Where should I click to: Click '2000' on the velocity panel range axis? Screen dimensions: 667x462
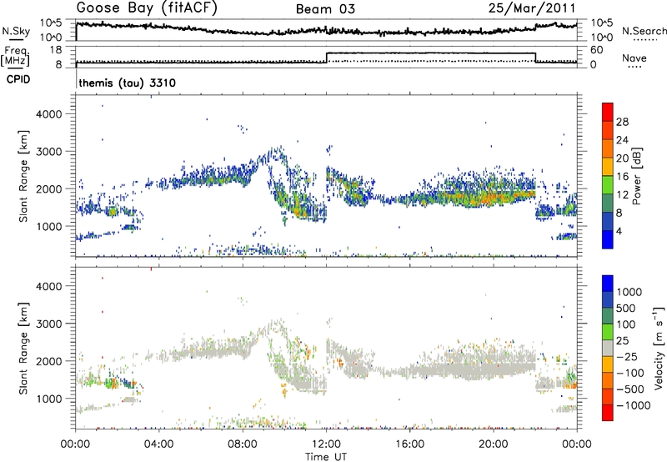49,361
